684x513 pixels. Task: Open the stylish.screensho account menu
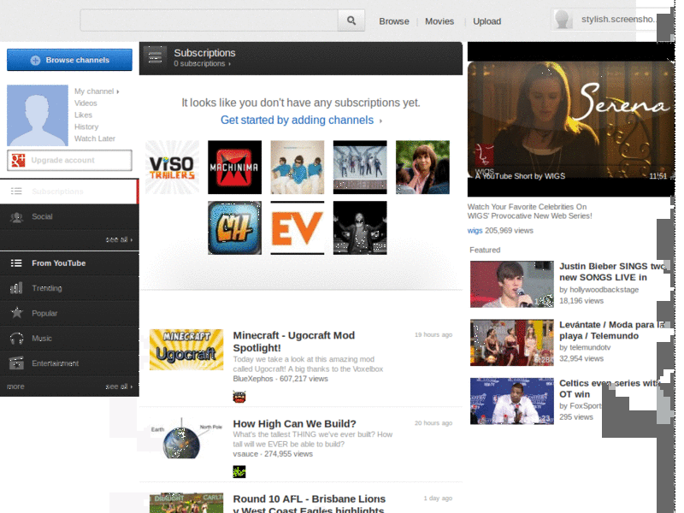click(618, 19)
